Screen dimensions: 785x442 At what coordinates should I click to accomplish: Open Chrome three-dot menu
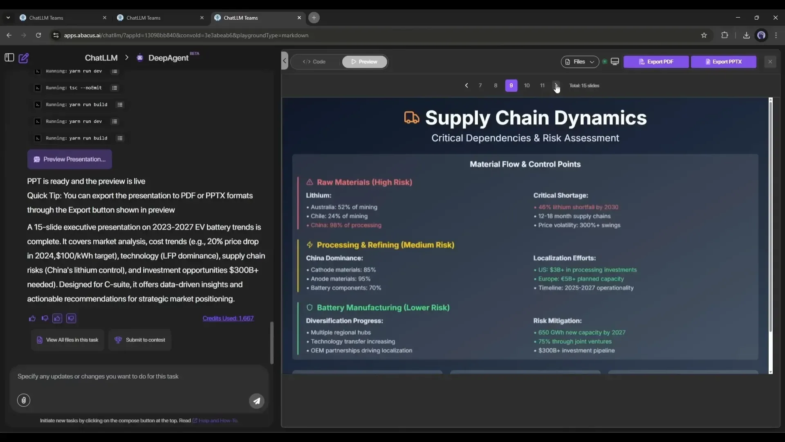tap(776, 35)
